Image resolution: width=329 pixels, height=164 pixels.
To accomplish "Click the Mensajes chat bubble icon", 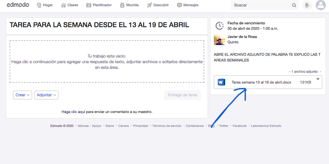I will tap(180, 5).
